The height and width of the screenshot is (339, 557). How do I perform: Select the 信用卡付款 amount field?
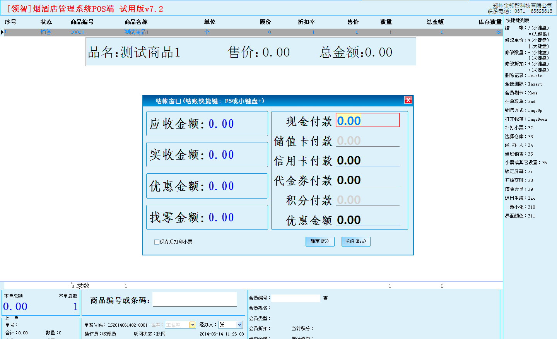point(367,160)
